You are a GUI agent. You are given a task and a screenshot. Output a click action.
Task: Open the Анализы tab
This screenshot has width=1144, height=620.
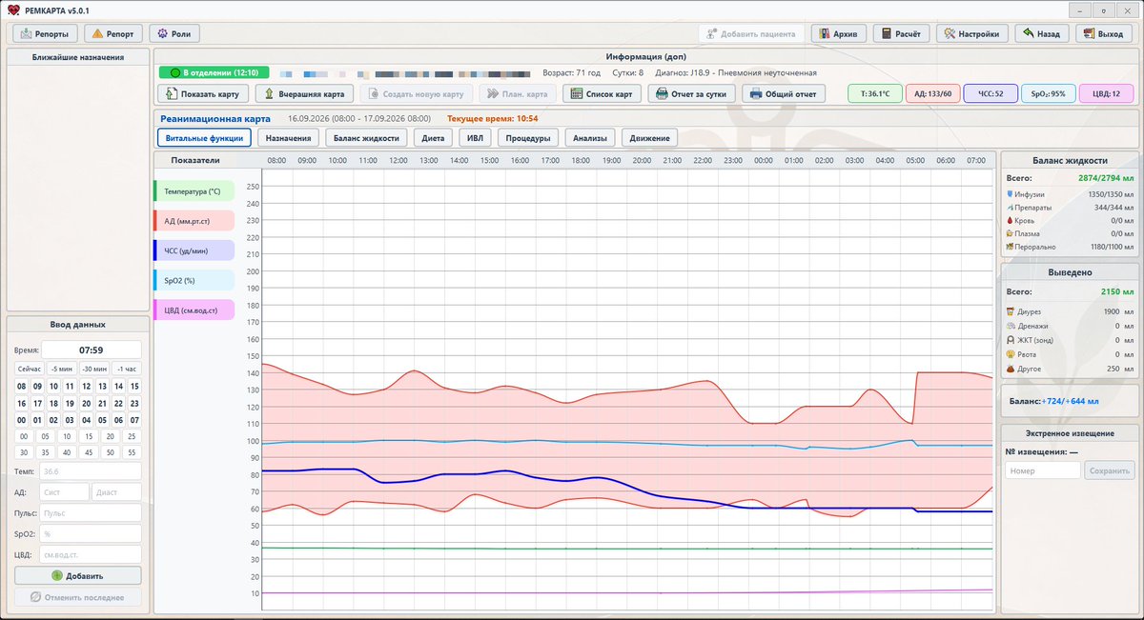tap(590, 138)
